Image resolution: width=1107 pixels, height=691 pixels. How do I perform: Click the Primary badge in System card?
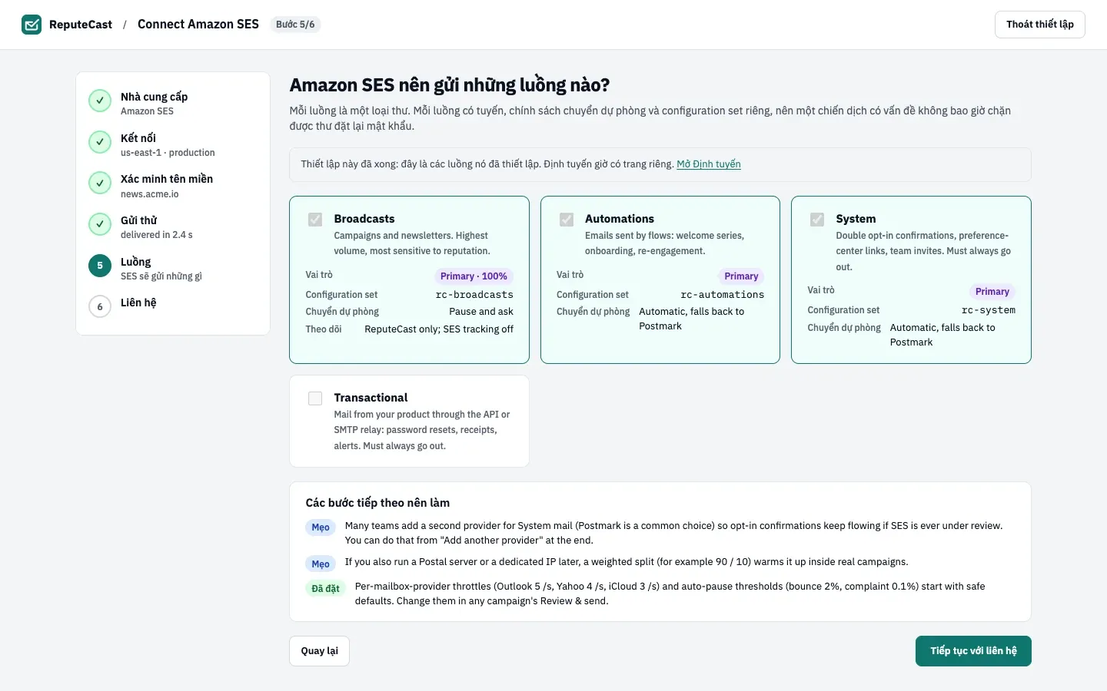pos(992,292)
